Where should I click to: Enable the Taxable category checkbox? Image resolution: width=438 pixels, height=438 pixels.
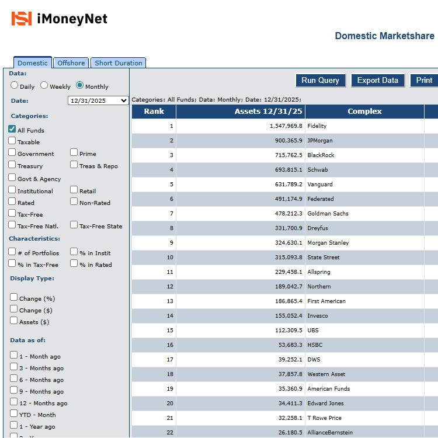point(12,141)
